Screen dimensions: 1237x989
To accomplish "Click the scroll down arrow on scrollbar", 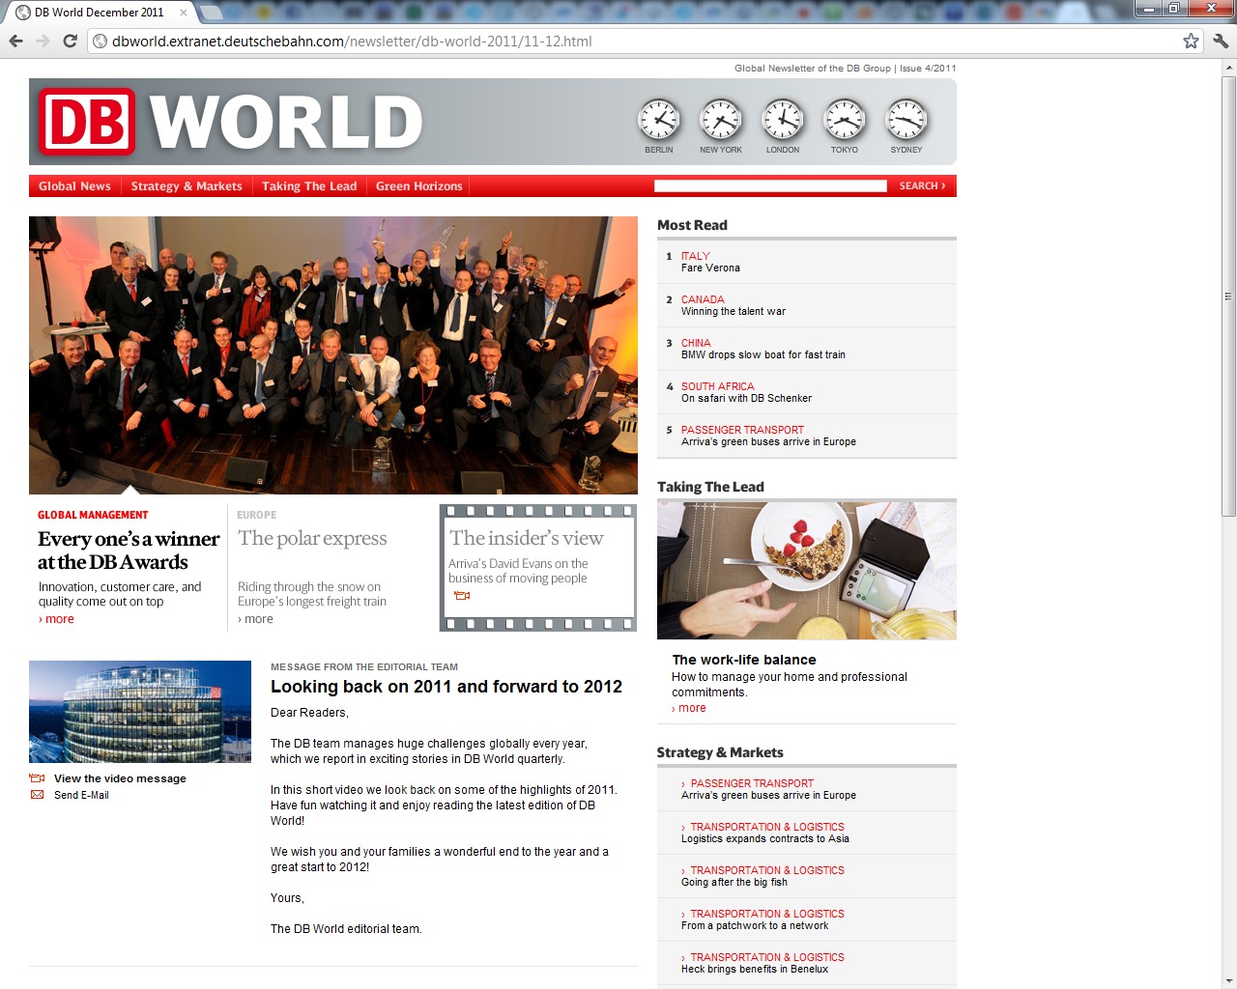I will [1228, 981].
